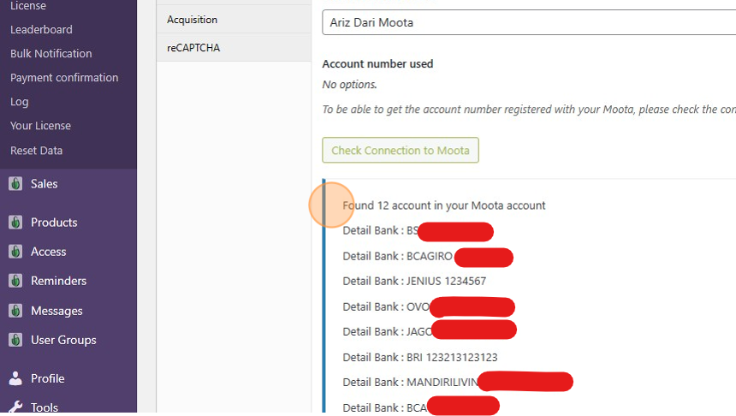
Task: Open Payment confirmation page
Action: tap(64, 78)
